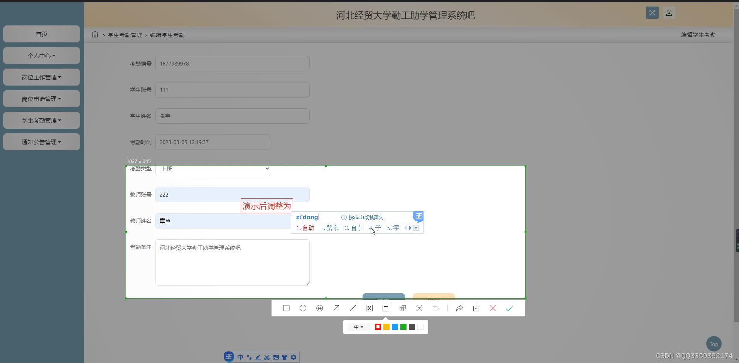Image resolution: width=739 pixels, height=363 pixels.
Task: Select the ellipse annotation tool
Action: [303, 308]
